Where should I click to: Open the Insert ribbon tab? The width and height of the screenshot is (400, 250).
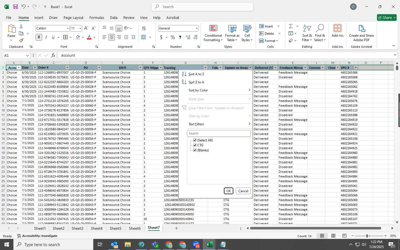click(39, 17)
